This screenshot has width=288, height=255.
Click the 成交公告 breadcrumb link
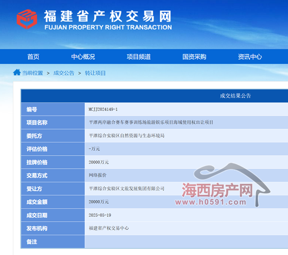64,73
